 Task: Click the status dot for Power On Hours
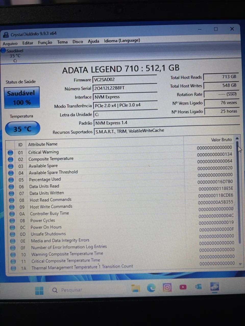(x=13, y=227)
